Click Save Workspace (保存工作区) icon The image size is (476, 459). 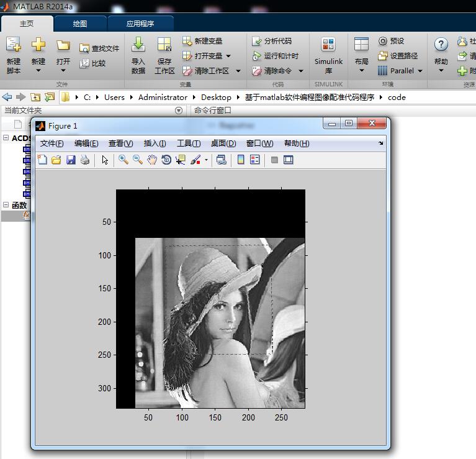point(164,44)
